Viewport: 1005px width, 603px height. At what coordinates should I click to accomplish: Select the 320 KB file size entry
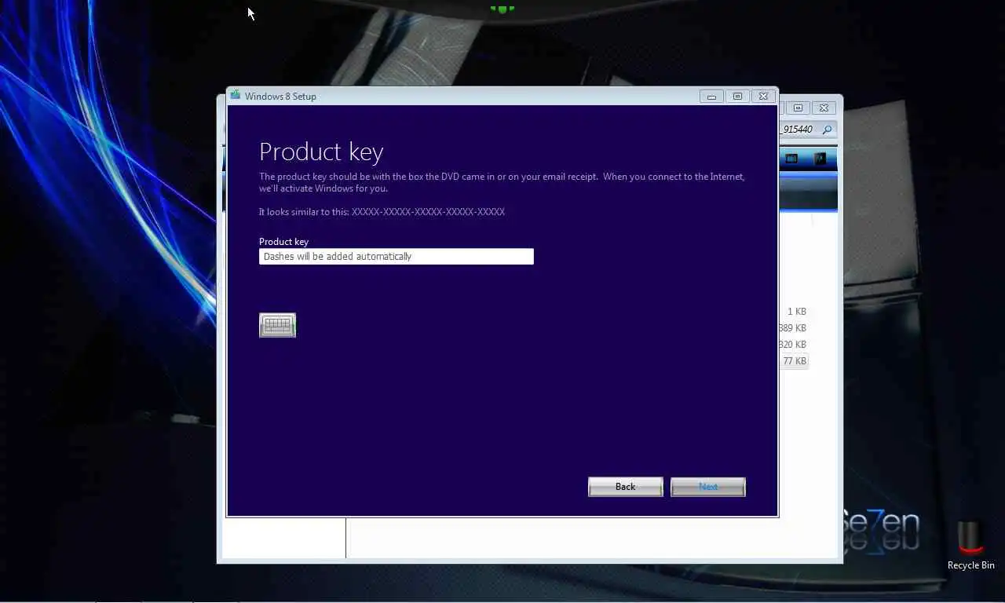793,345
